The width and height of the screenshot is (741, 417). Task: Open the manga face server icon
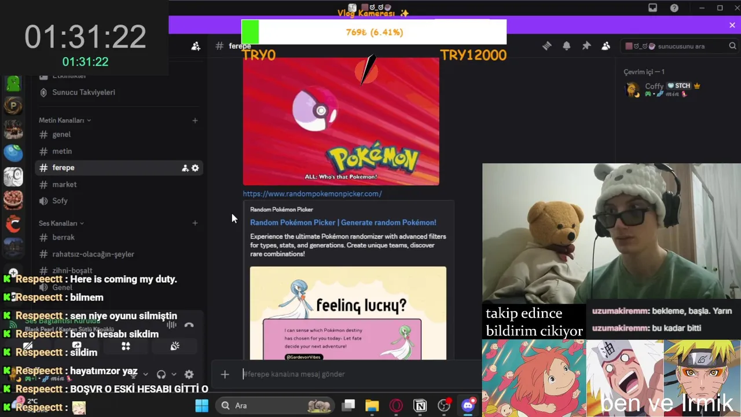coord(13,177)
